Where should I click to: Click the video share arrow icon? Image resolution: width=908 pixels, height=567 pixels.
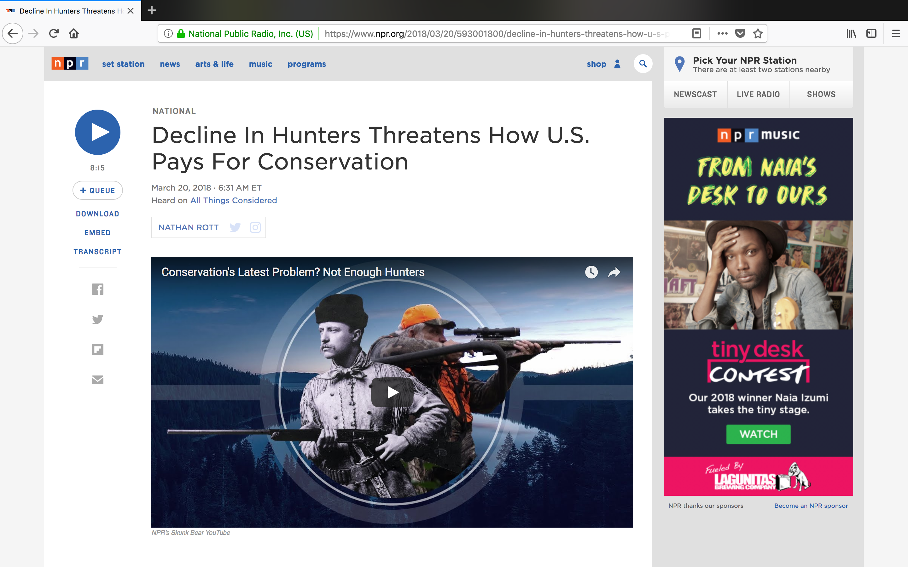614,272
